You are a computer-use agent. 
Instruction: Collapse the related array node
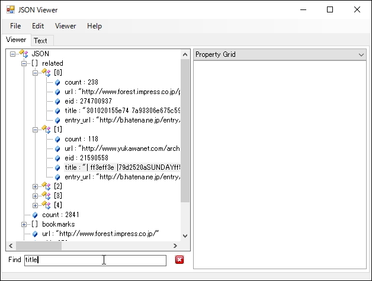point(24,63)
